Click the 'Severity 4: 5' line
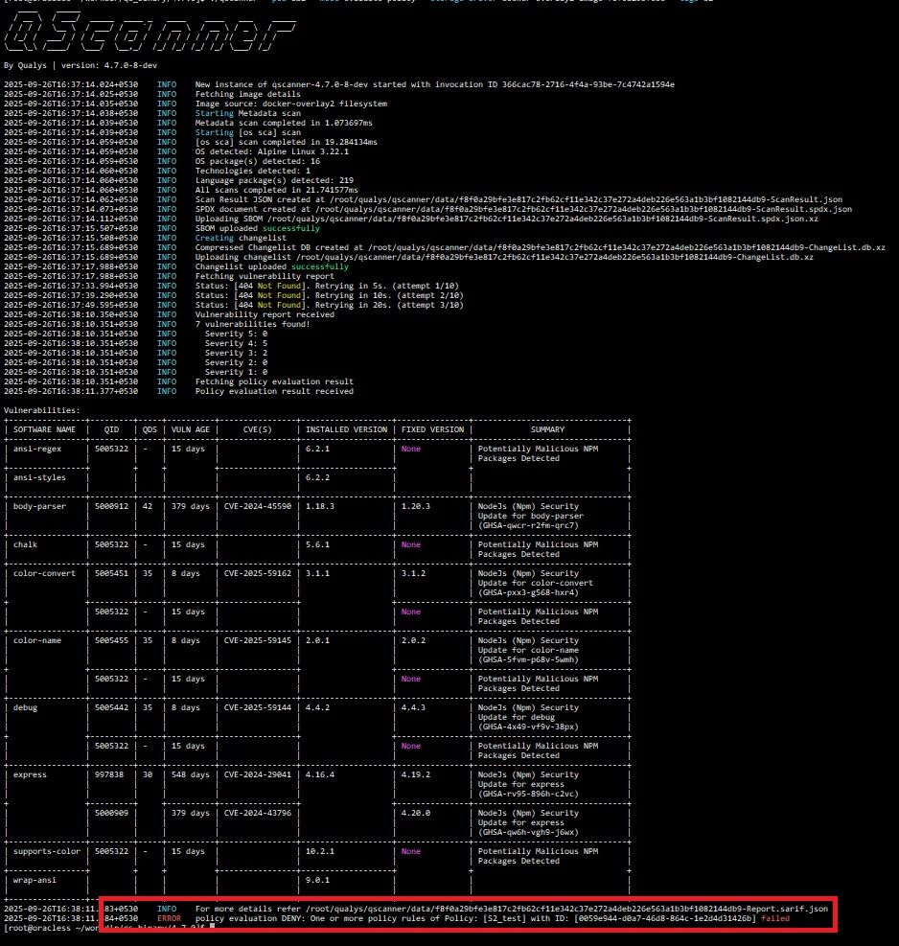The width and height of the screenshot is (899, 946). (236, 343)
